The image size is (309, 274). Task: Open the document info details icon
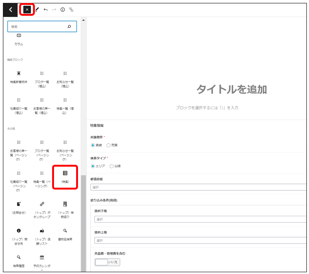point(63,10)
